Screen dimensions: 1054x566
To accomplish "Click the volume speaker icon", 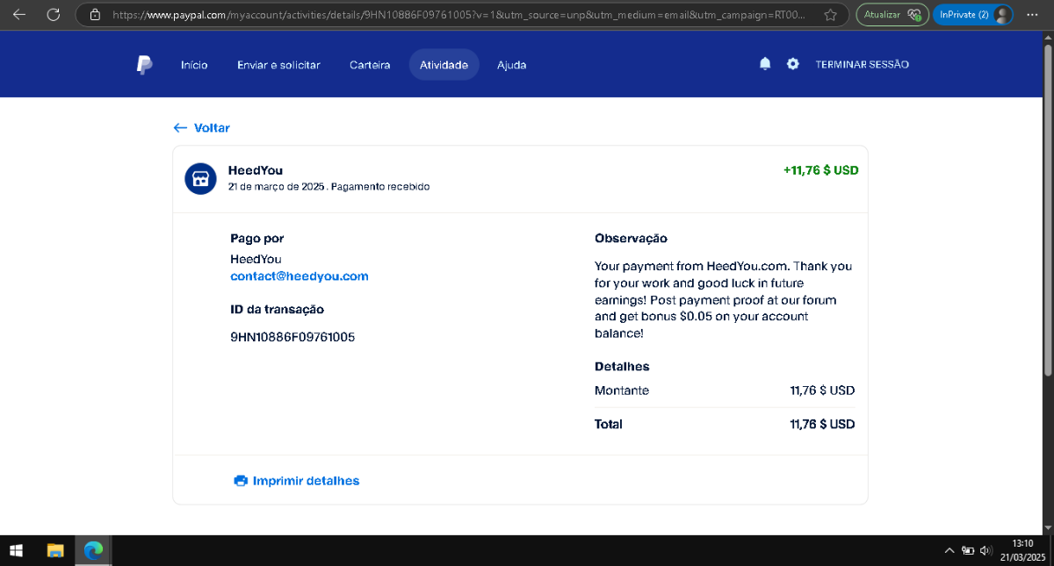I will point(985,551).
